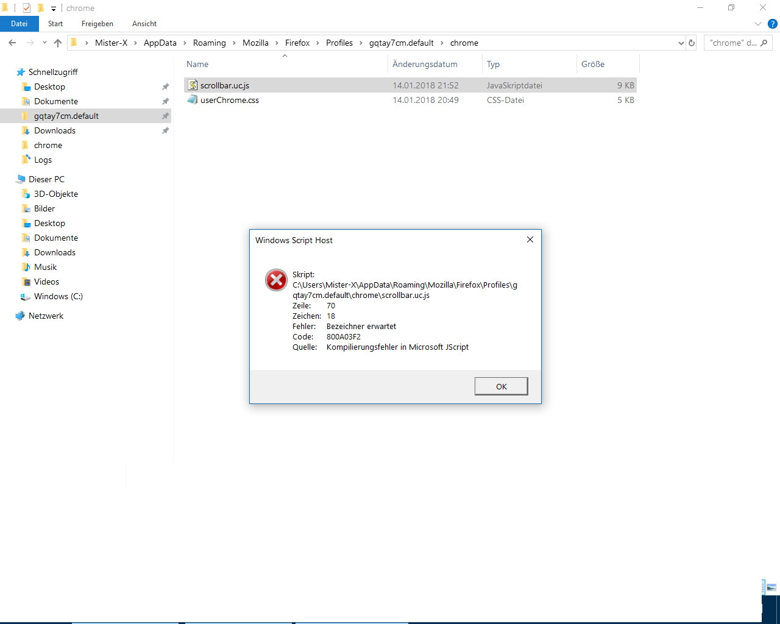The width and height of the screenshot is (780, 624).
Task: Select chrome folder in Schnellzugriff
Action: pyautogui.click(x=48, y=145)
